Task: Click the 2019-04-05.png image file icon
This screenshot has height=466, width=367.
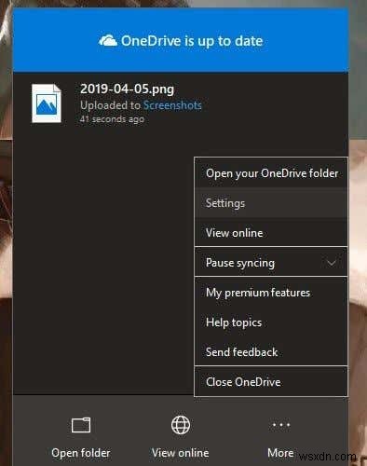Action: [47, 103]
